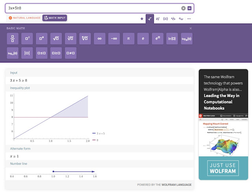Insert the infinity symbol

click(100, 39)
